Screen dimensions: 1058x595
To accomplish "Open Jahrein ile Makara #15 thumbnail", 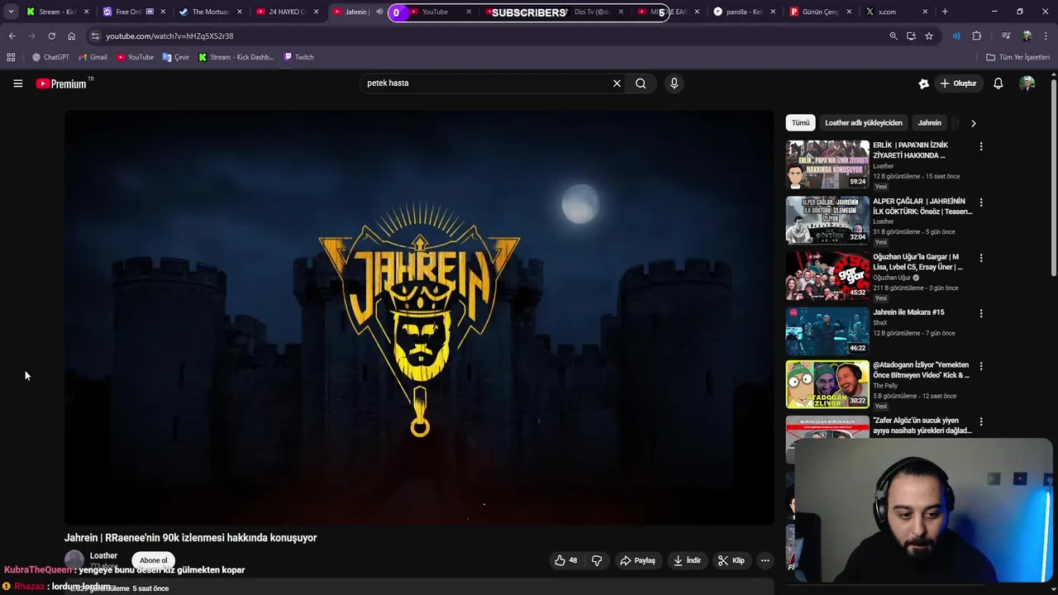I will [x=827, y=331].
